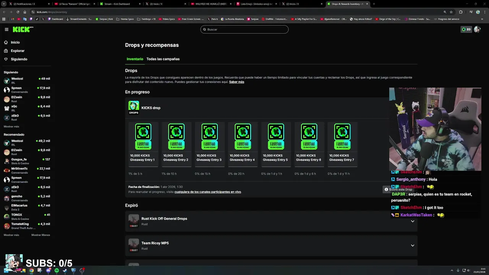Switch to Notificaciones / X tab
This screenshot has width=489, height=275.
[x=29, y=4]
